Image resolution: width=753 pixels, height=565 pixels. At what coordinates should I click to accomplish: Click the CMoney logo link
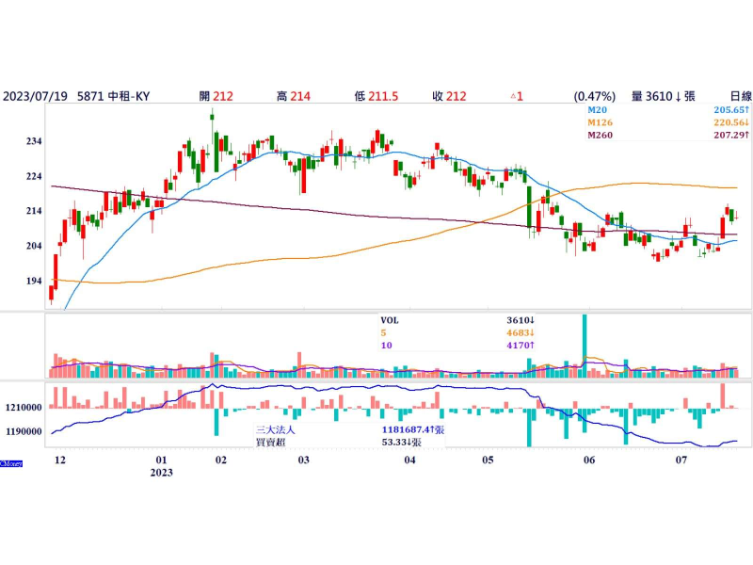[x=11, y=463]
